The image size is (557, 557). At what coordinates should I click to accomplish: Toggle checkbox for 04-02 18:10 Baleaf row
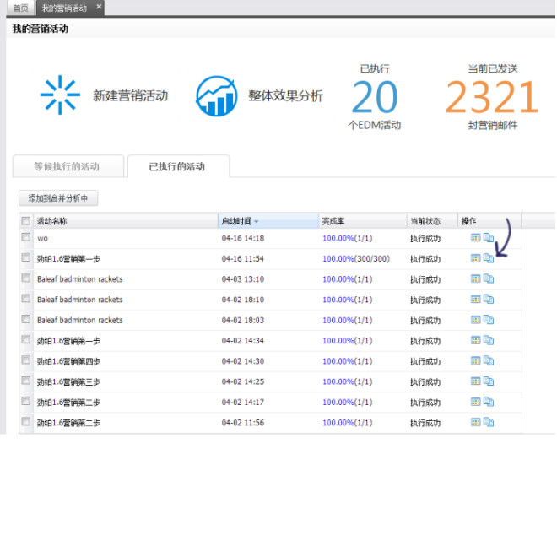point(26,300)
